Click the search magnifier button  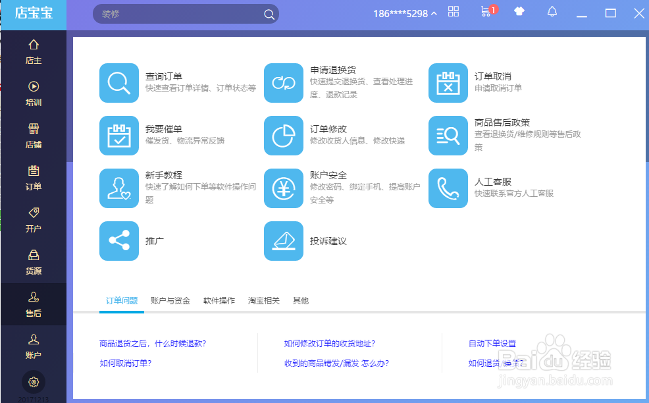pyautogui.click(x=269, y=14)
